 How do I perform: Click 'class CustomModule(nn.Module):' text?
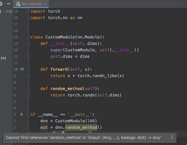point(67,37)
